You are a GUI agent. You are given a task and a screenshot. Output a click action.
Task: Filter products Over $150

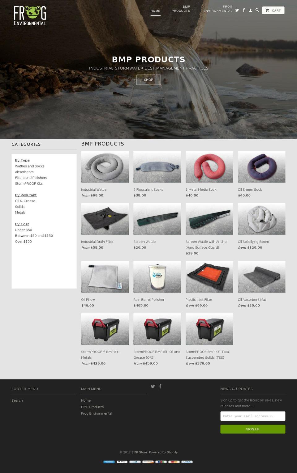[x=23, y=242]
